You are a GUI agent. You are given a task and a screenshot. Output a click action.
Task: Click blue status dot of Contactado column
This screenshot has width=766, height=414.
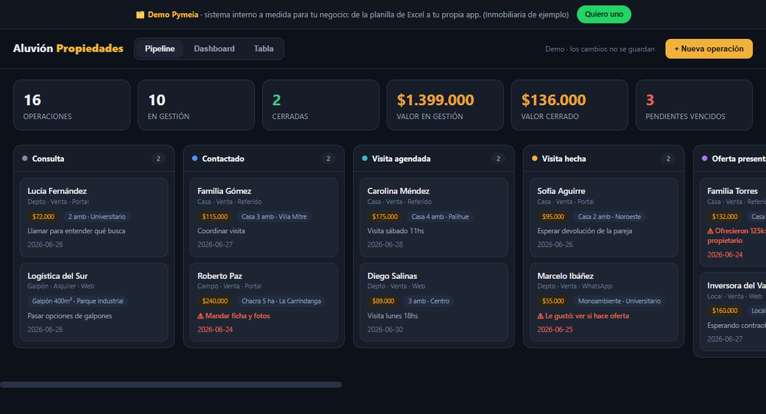(195, 158)
